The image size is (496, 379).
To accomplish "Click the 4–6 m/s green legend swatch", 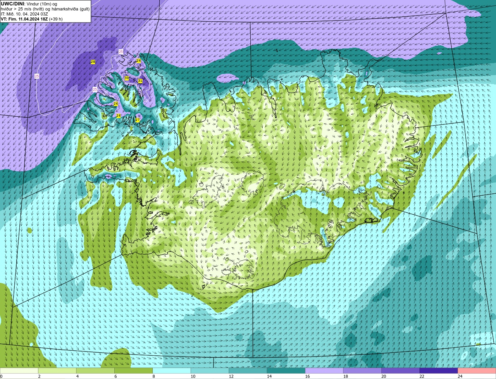I will pyautogui.click(x=95, y=370).
